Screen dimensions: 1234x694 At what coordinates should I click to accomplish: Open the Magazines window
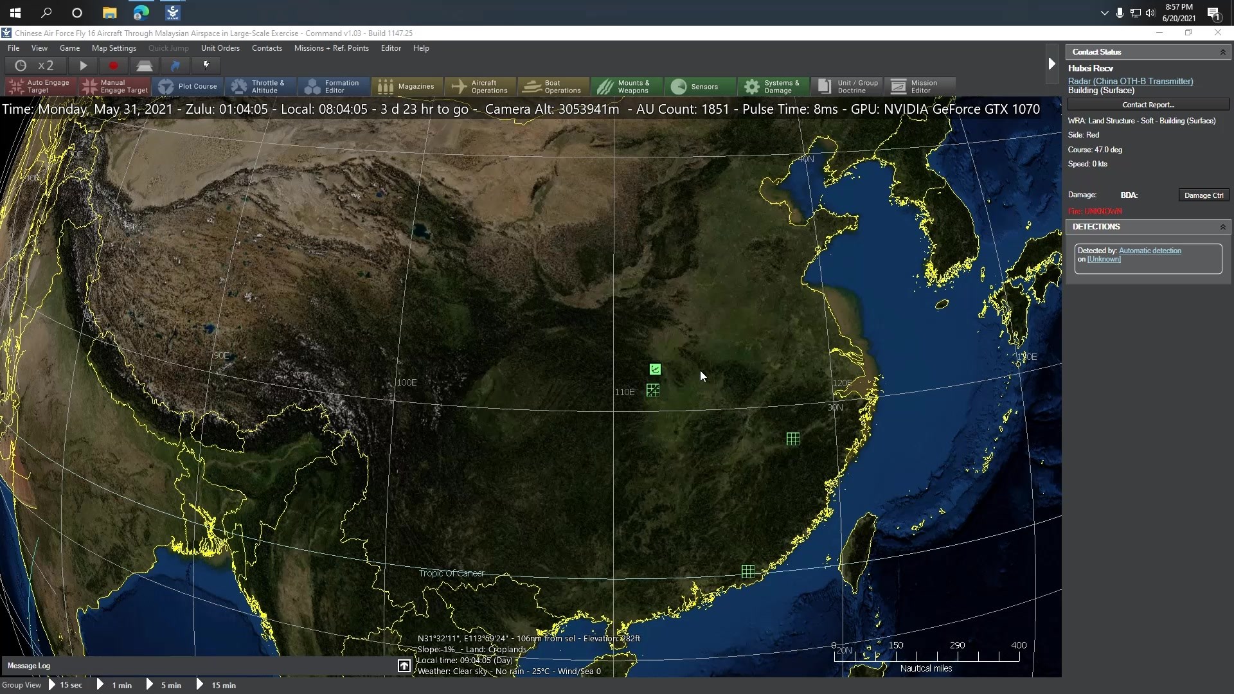pyautogui.click(x=407, y=87)
